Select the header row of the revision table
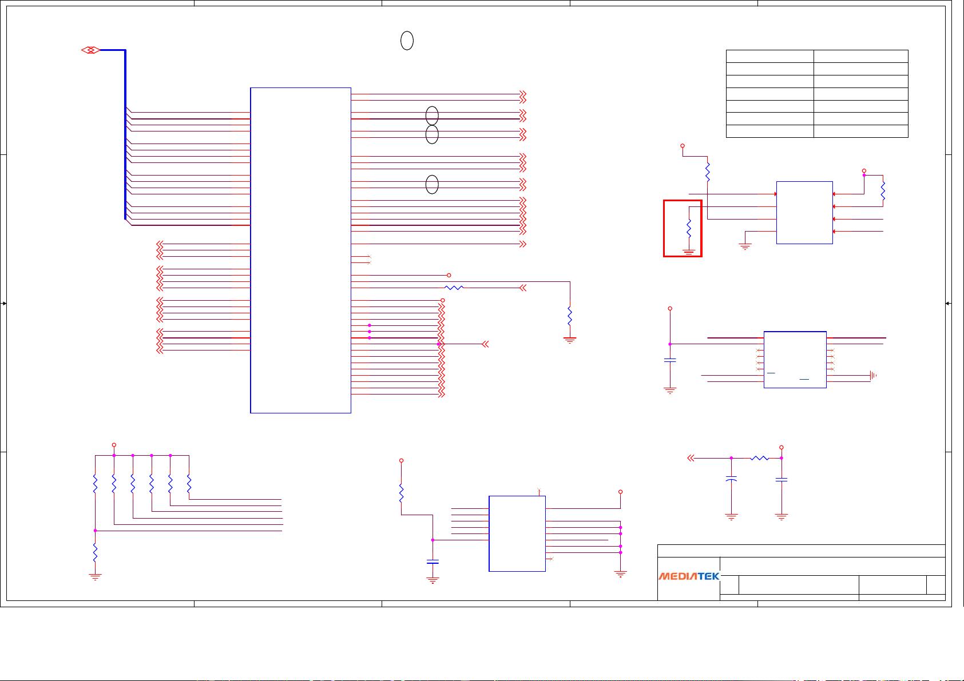This screenshot has width=964, height=681. tap(817, 56)
